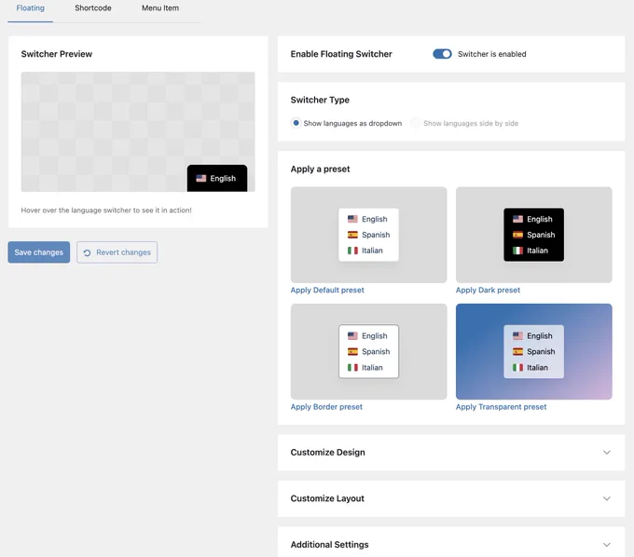634x557 pixels.
Task: Click Apply Dark preset link
Action: coord(488,290)
